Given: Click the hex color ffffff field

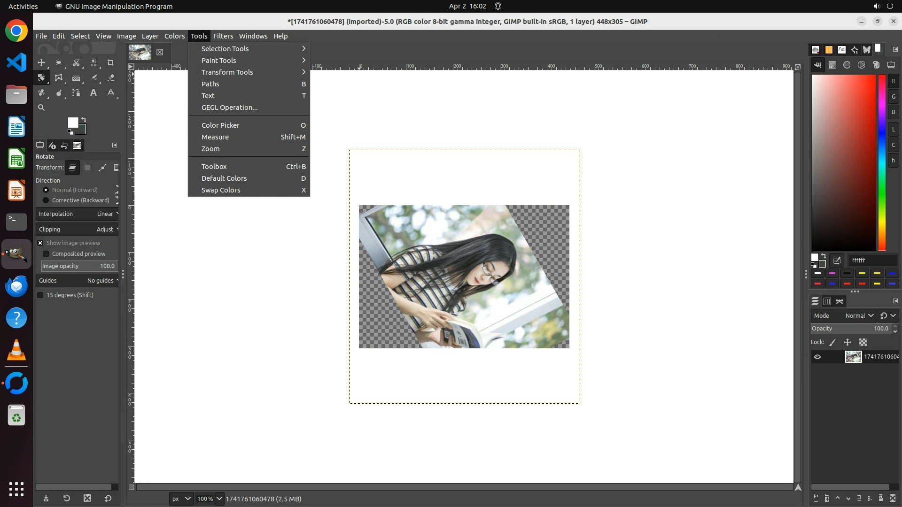Looking at the screenshot, I should pos(872,260).
